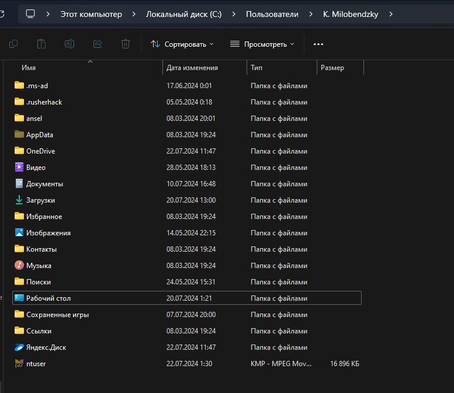The width and height of the screenshot is (454, 393).
Task: Go to Локальный диск (C:) breadcrumb
Action: (x=183, y=14)
